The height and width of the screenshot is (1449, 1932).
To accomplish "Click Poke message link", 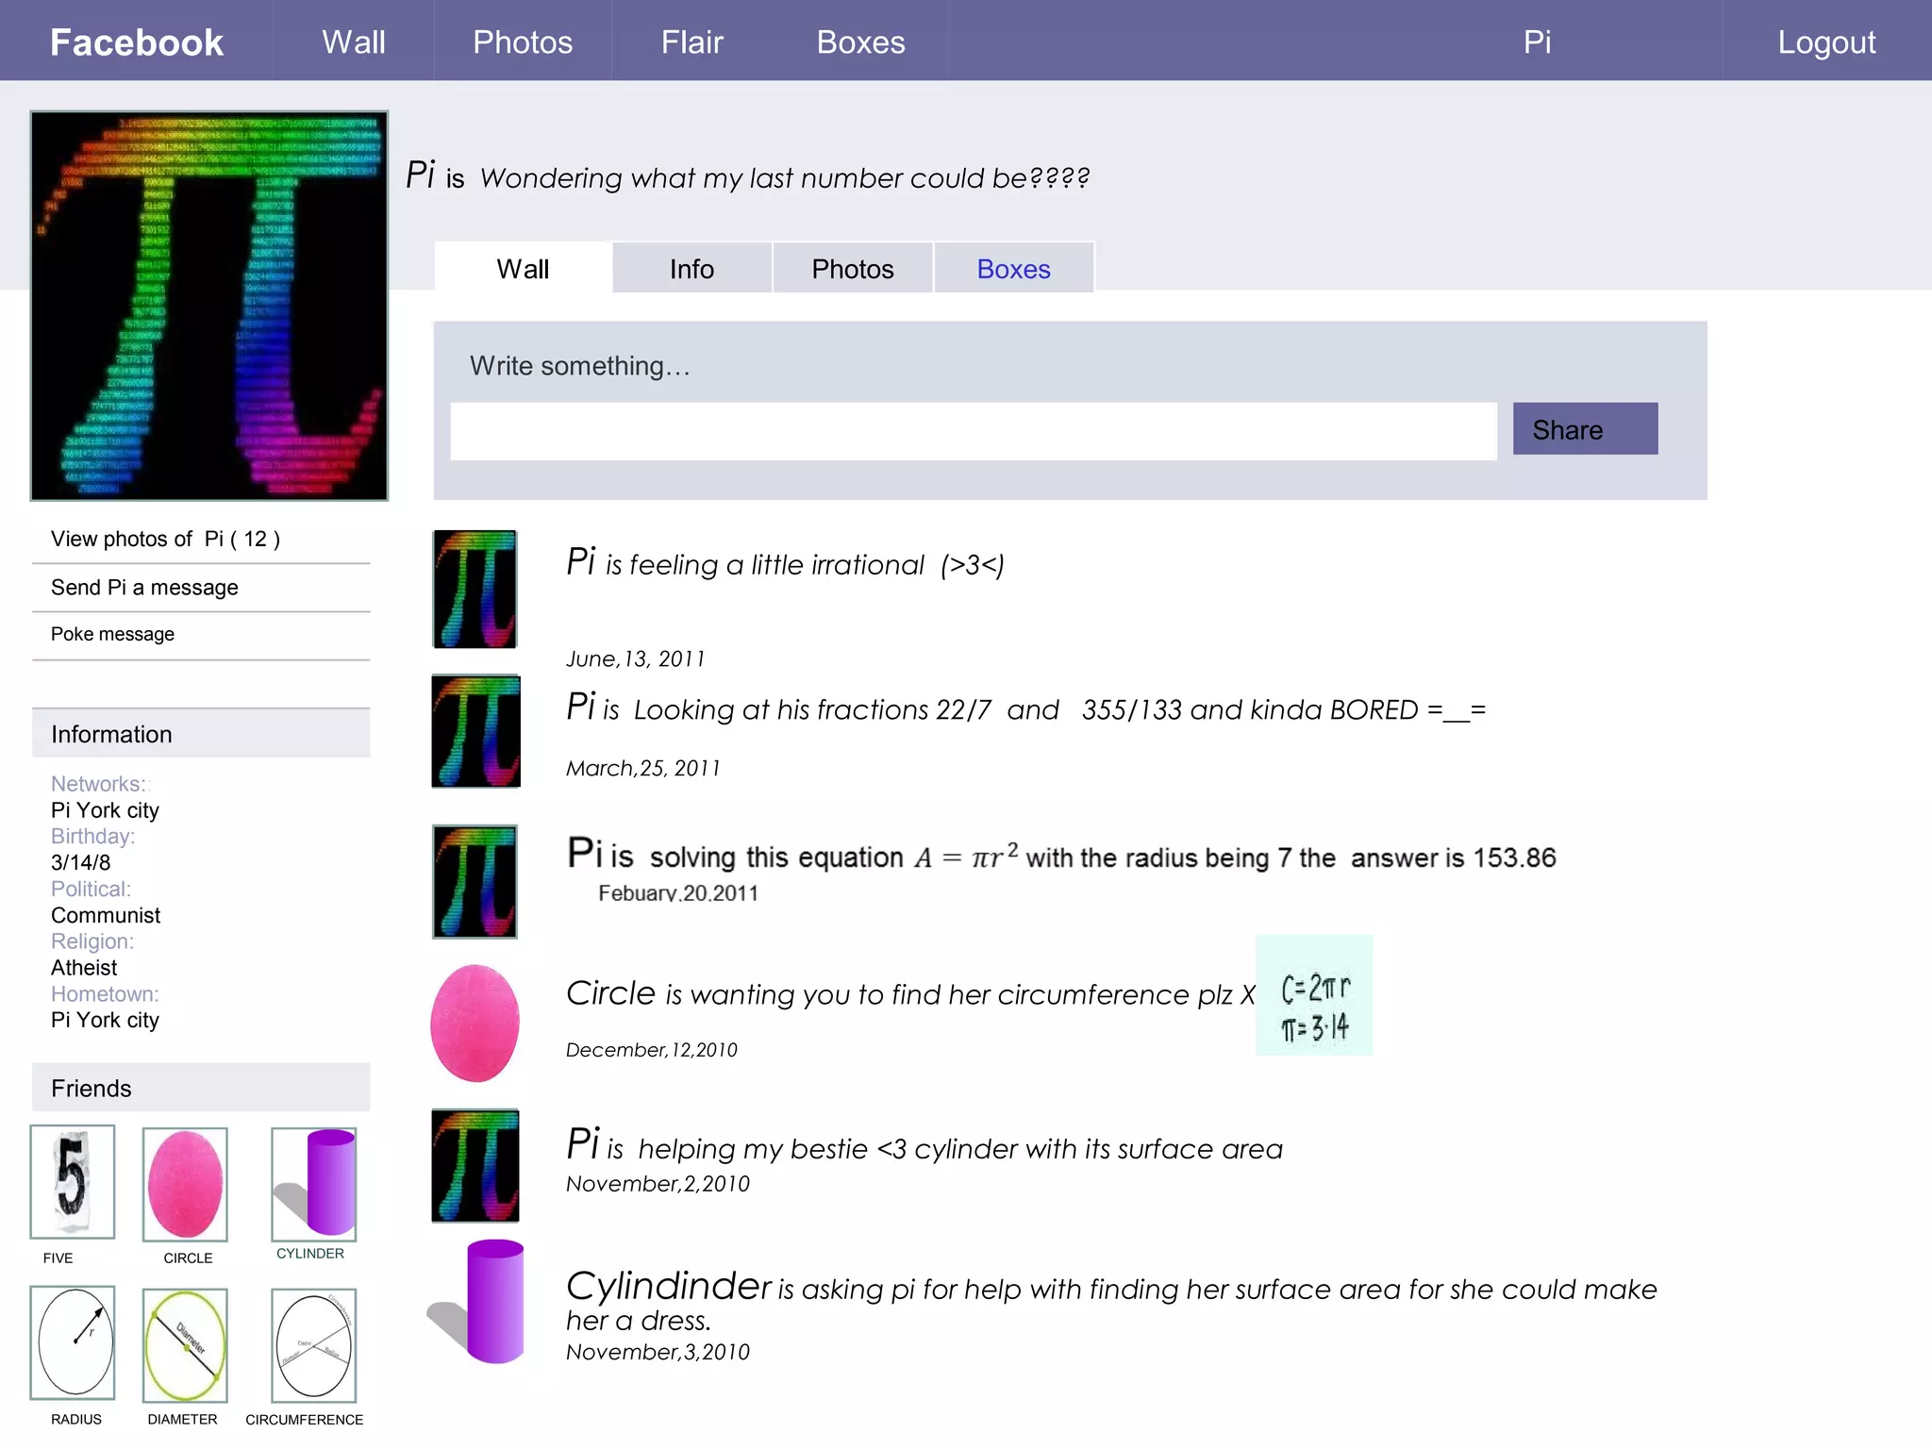I will (x=112, y=634).
